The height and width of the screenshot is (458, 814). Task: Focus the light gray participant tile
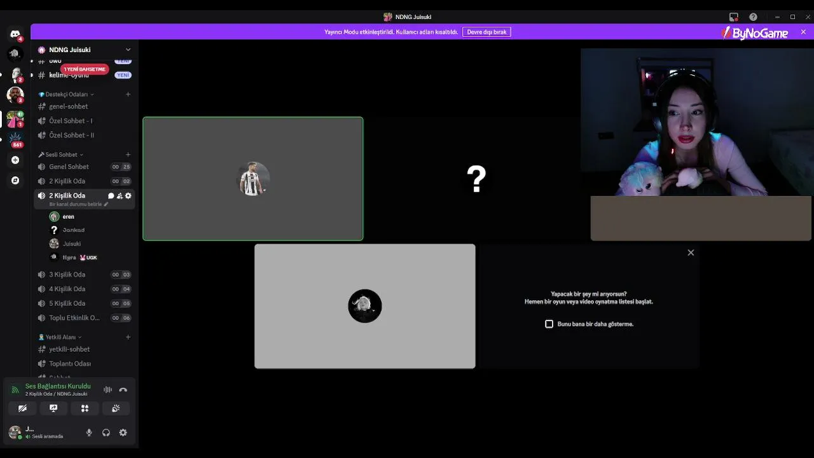[365, 306]
